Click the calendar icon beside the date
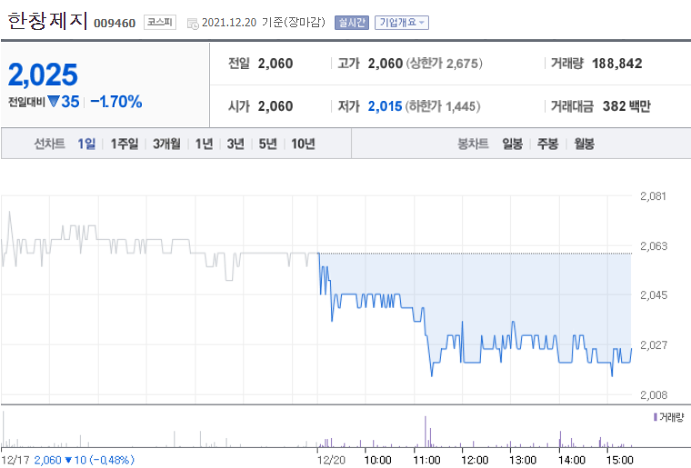Image resolution: width=691 pixels, height=468 pixels. [x=193, y=24]
